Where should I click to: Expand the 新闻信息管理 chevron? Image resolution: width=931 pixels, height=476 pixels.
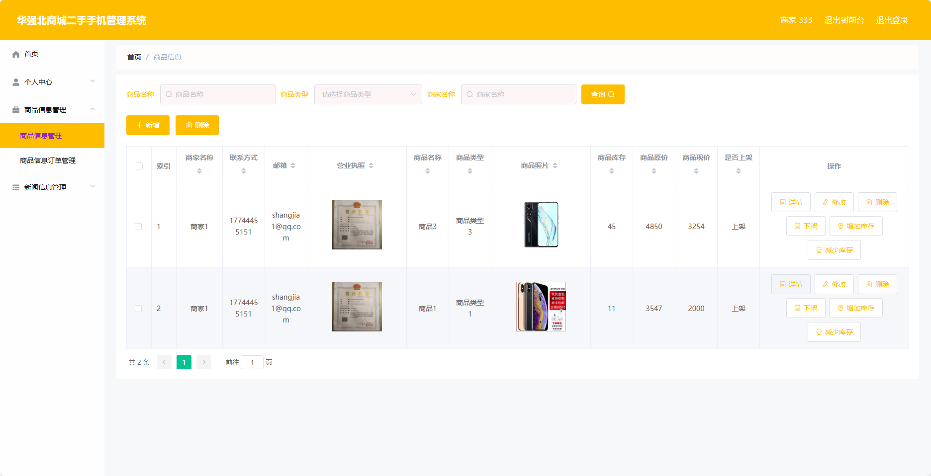pos(93,187)
